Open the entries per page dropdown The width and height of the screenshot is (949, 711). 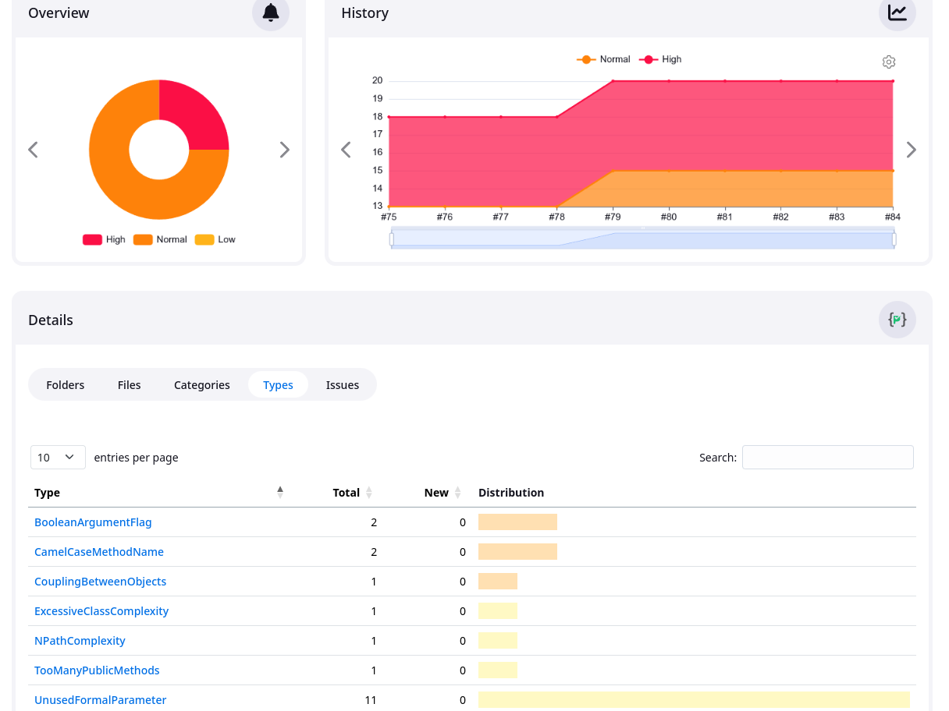(58, 458)
